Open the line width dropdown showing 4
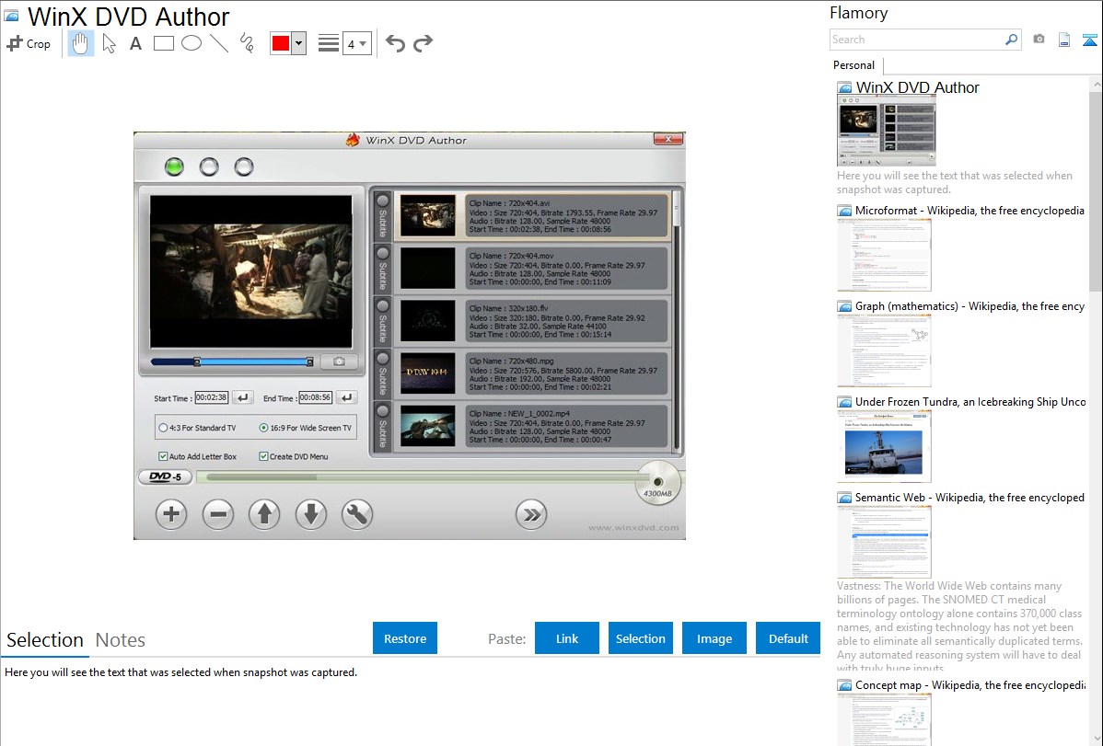The image size is (1103, 746). click(x=357, y=43)
